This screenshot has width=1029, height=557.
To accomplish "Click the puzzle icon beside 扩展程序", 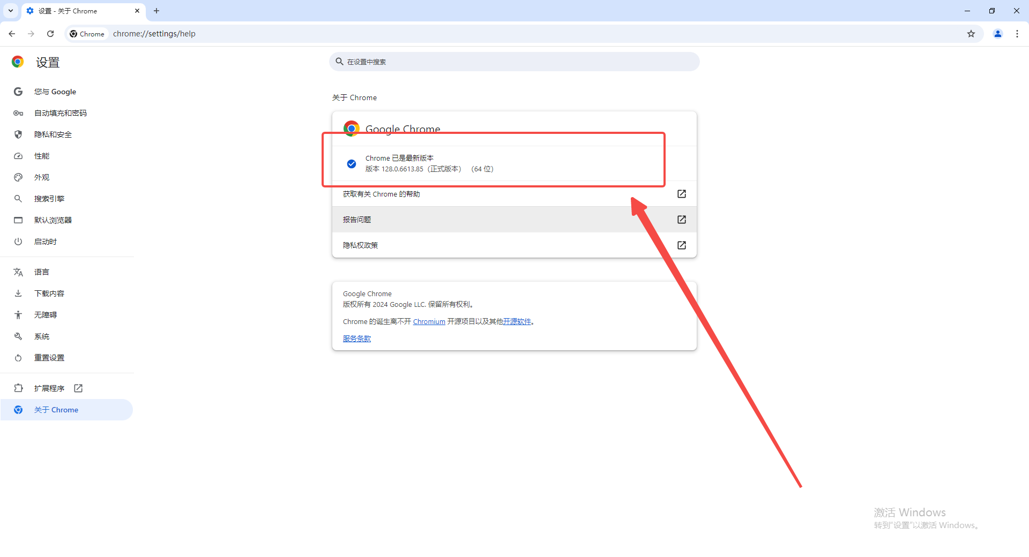I will pyautogui.click(x=18, y=388).
